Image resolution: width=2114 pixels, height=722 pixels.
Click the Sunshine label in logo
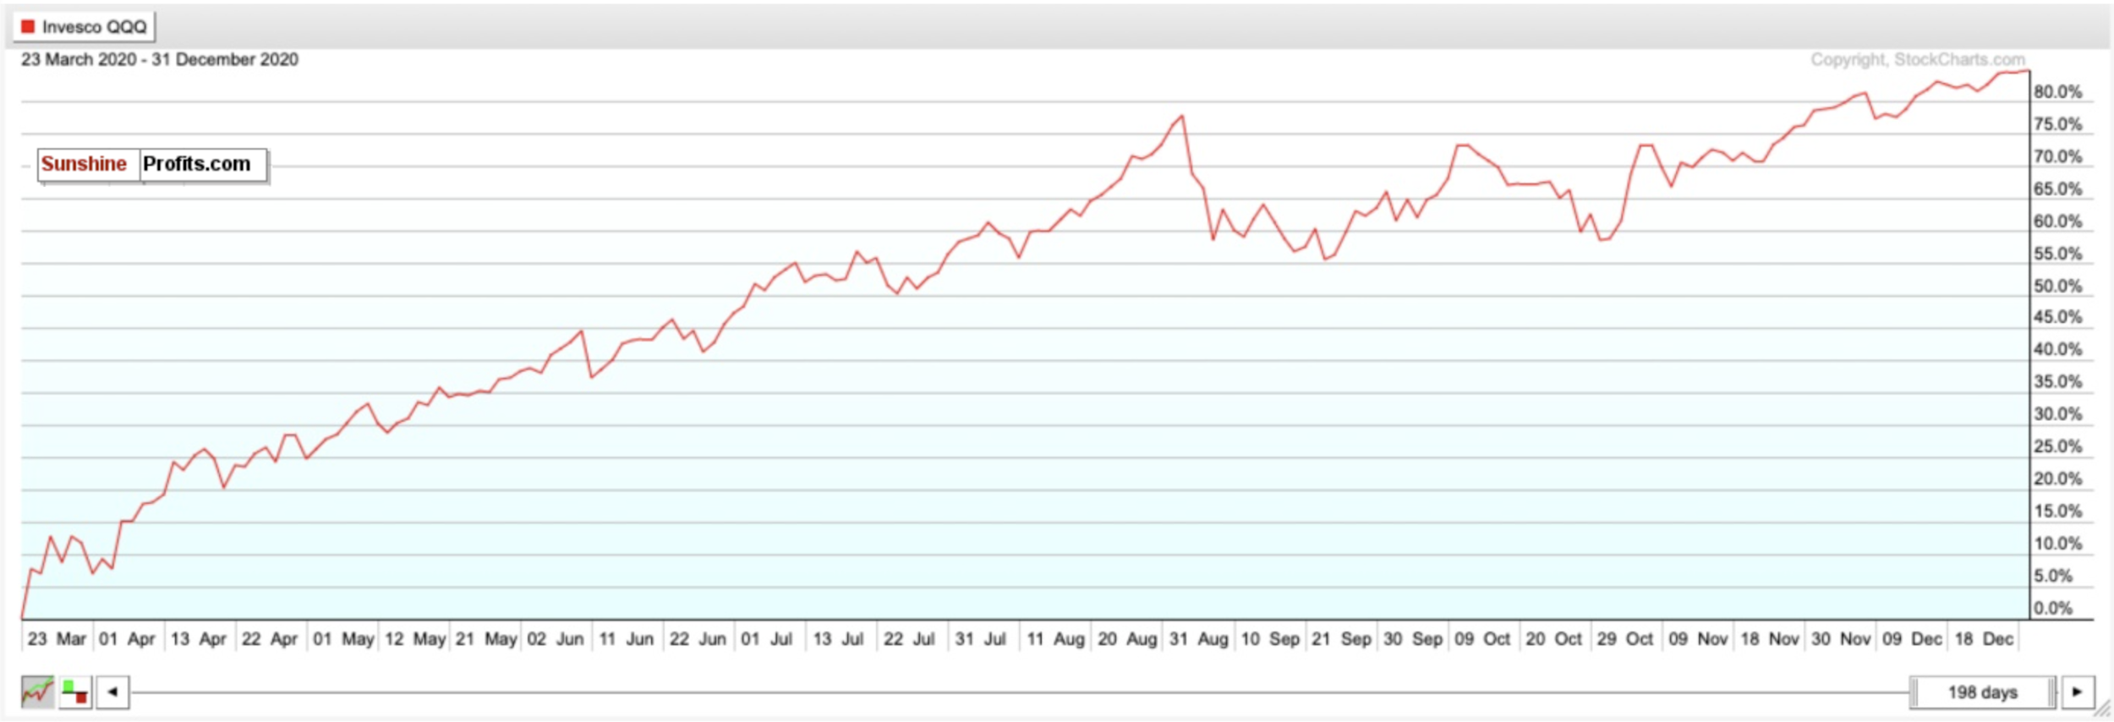(x=84, y=164)
